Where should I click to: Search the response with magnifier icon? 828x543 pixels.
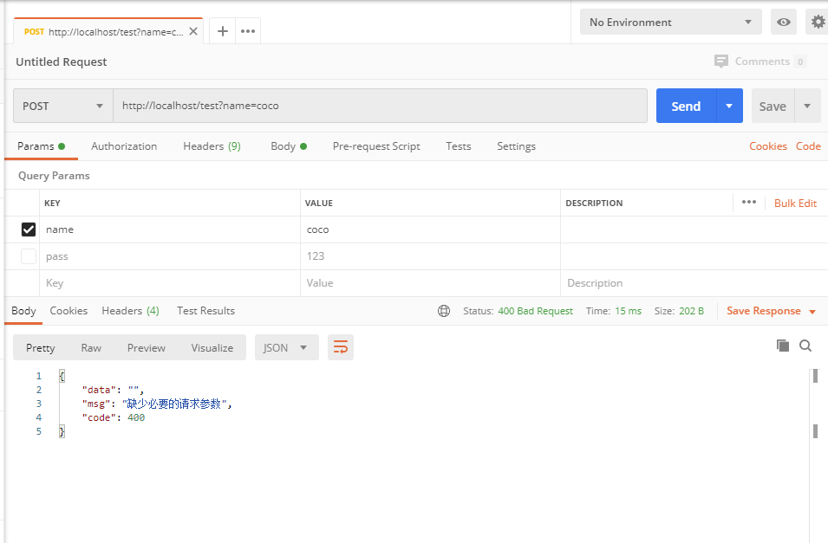pyautogui.click(x=805, y=346)
